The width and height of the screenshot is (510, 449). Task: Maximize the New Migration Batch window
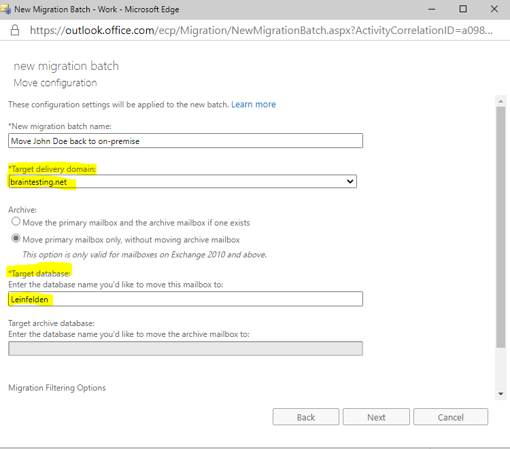point(463,9)
